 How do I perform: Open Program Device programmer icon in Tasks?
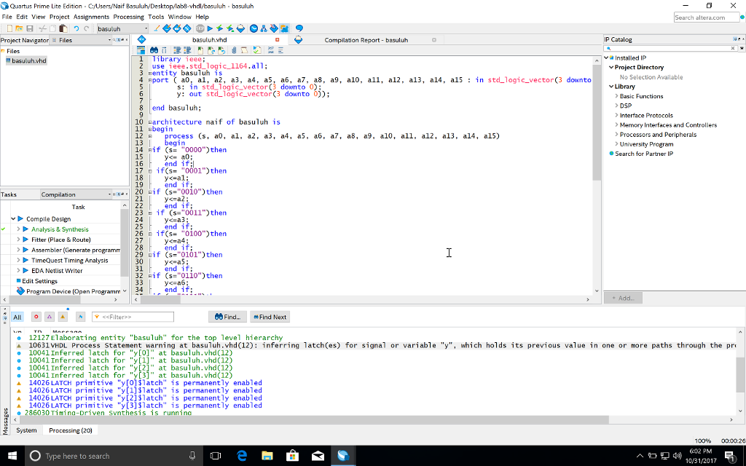20,291
